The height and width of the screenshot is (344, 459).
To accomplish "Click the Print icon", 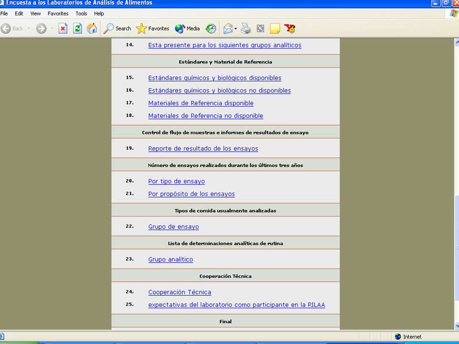I will [x=246, y=28].
